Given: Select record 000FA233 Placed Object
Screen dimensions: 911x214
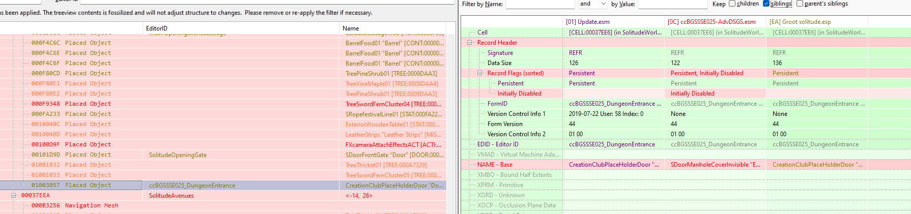Looking at the screenshot, I should tap(71, 114).
